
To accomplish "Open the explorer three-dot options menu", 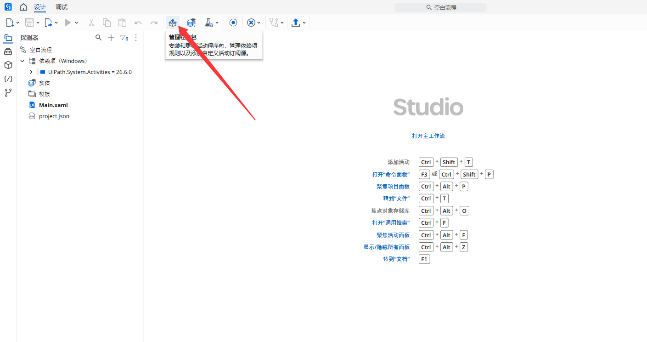I will [136, 38].
